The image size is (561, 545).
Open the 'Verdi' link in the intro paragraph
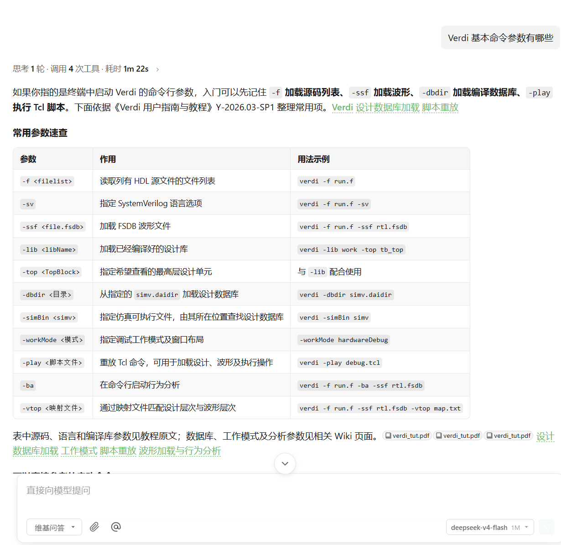coord(343,107)
